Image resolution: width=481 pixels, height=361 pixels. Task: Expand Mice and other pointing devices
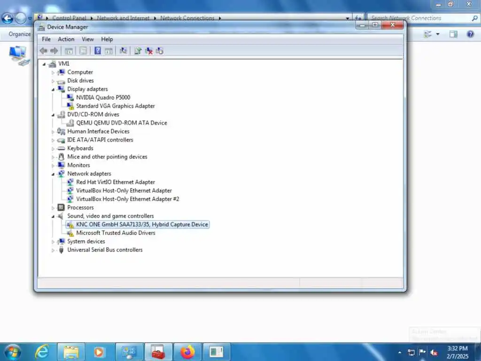[x=53, y=157]
